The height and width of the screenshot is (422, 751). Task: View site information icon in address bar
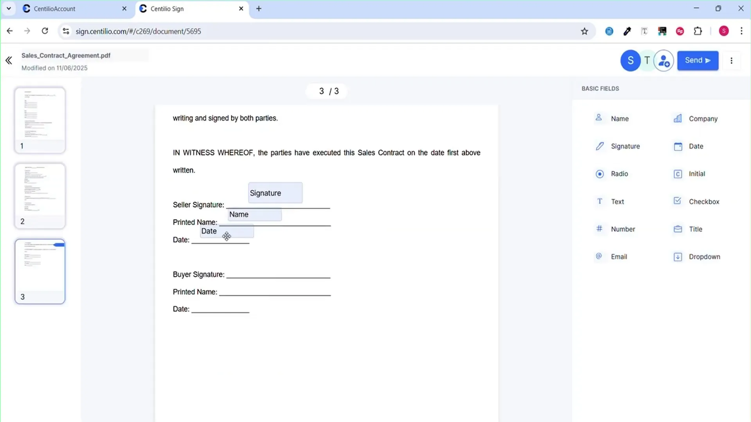tap(66, 31)
